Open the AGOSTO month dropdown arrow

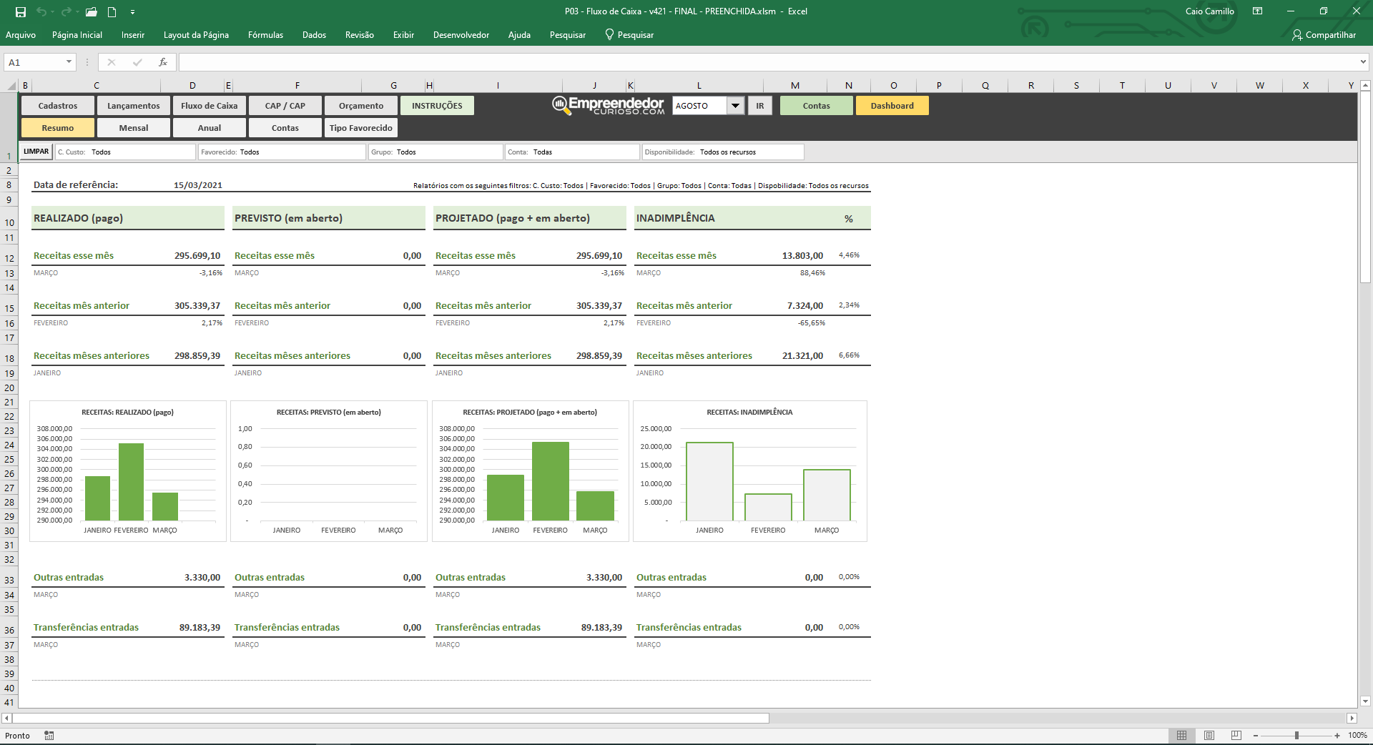pos(735,106)
